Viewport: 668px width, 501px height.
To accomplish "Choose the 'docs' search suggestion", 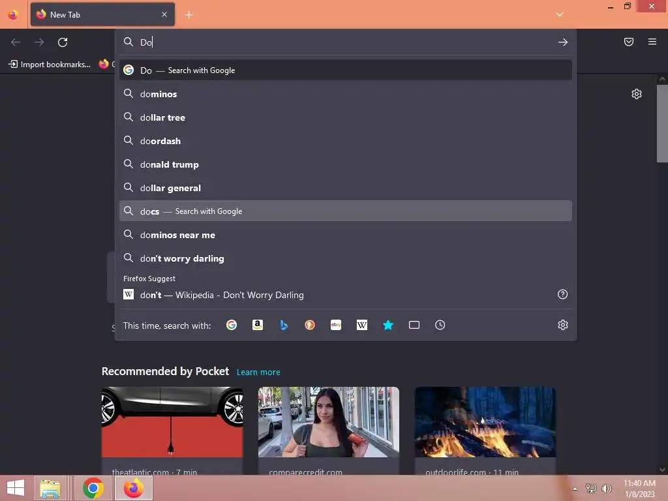I will (x=346, y=211).
